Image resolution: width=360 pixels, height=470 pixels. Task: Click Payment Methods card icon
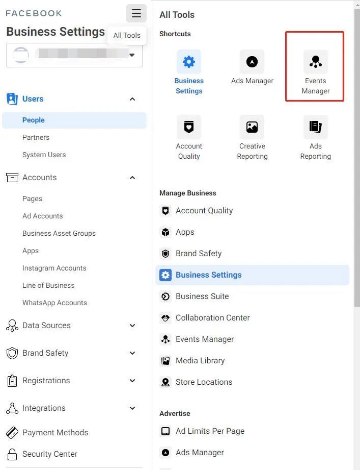coord(12,433)
